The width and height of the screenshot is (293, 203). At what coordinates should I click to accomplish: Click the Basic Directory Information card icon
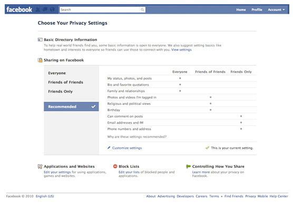pos(40,39)
